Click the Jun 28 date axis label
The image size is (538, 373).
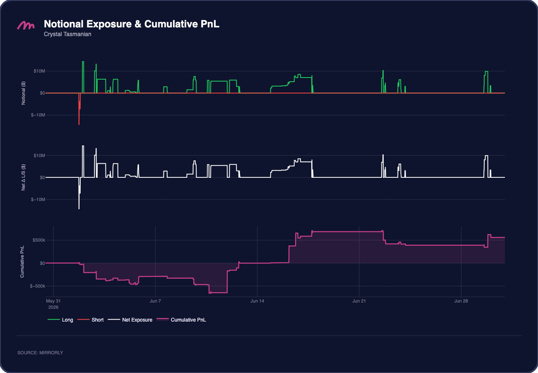coord(461,301)
